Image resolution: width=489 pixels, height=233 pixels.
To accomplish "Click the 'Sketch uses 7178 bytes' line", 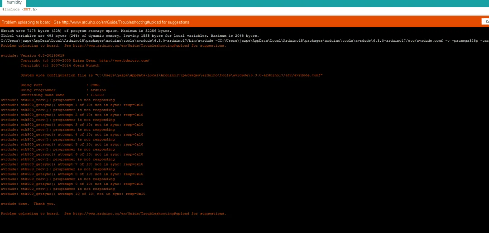I will [86, 31].
